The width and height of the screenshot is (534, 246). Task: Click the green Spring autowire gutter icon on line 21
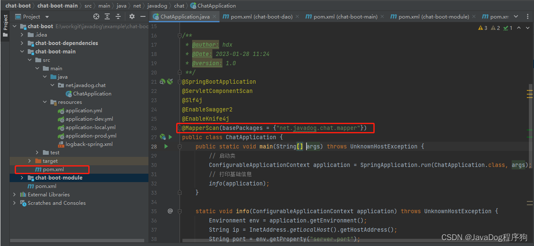[x=170, y=82]
